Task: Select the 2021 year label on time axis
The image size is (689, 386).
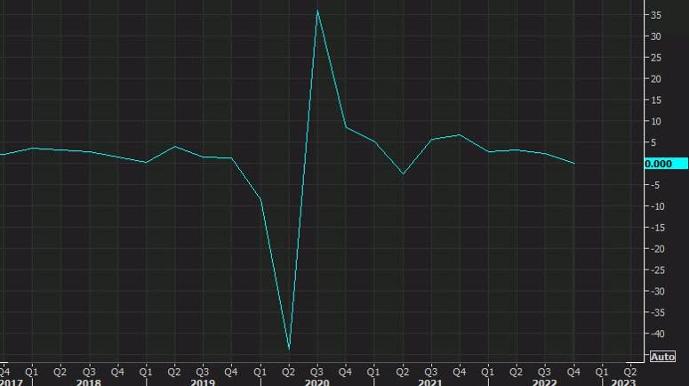Action: click(x=430, y=382)
